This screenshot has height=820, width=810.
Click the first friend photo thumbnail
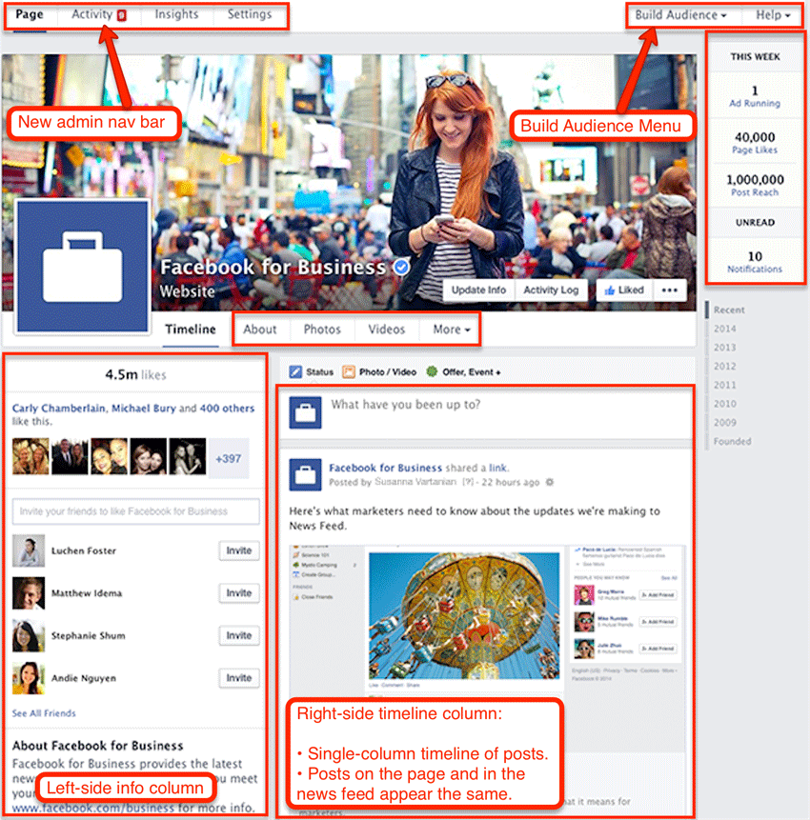[30, 456]
